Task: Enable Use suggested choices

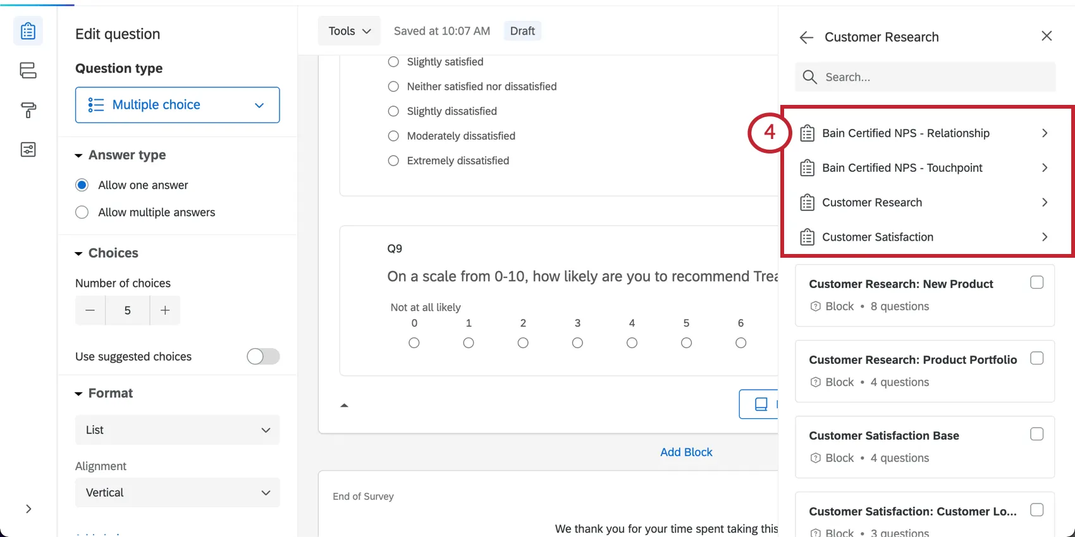Action: tap(263, 356)
